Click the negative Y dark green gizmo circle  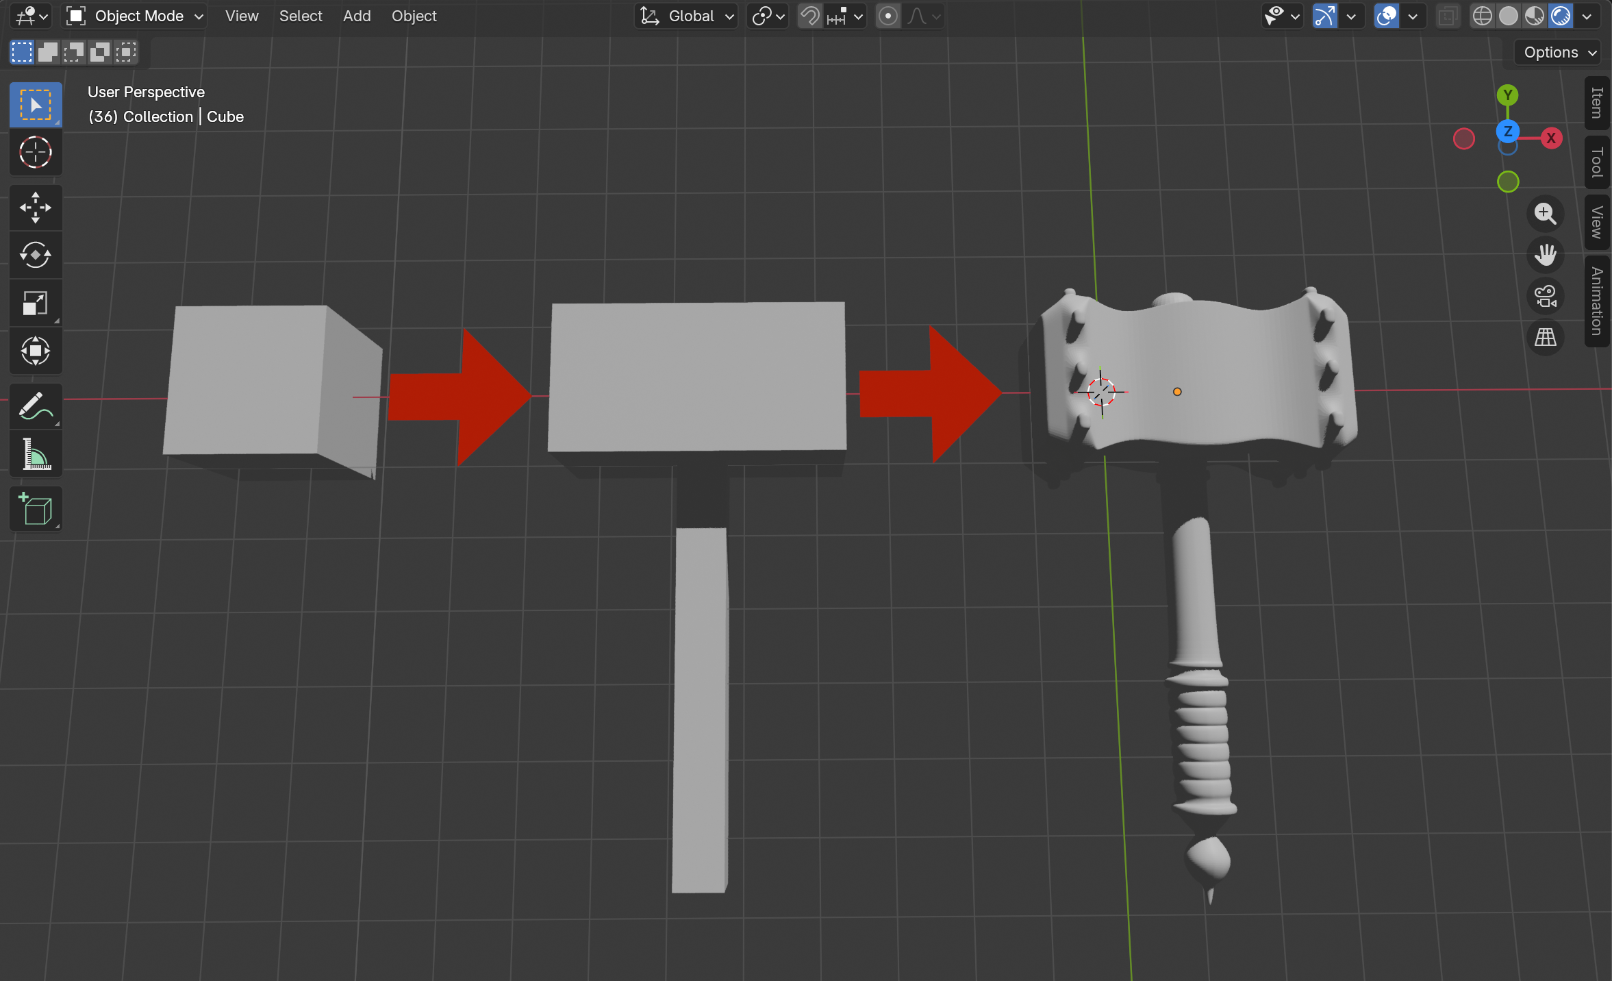(x=1508, y=182)
